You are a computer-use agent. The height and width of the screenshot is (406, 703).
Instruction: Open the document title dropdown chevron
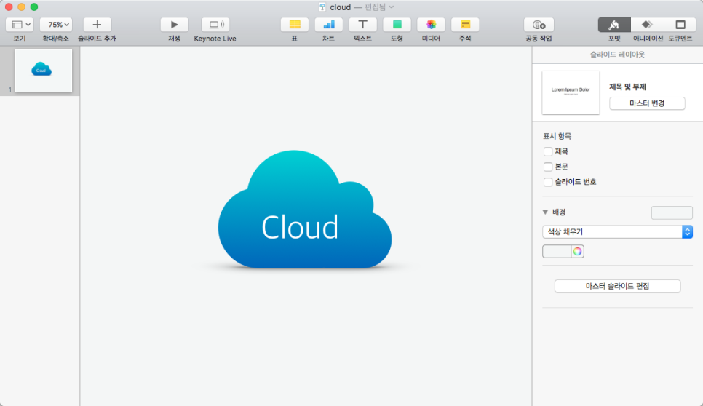[x=392, y=7]
